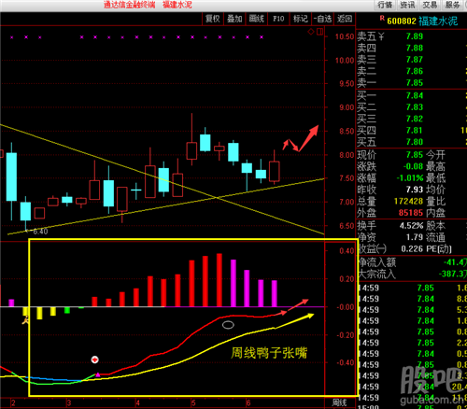Click the 标记 mark button

[x=301, y=19]
